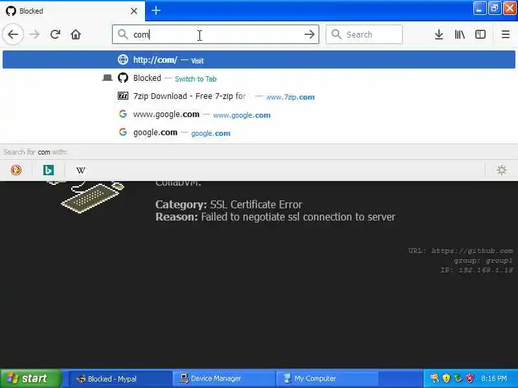
Task: Select the Blocked tab
Action: [73, 11]
